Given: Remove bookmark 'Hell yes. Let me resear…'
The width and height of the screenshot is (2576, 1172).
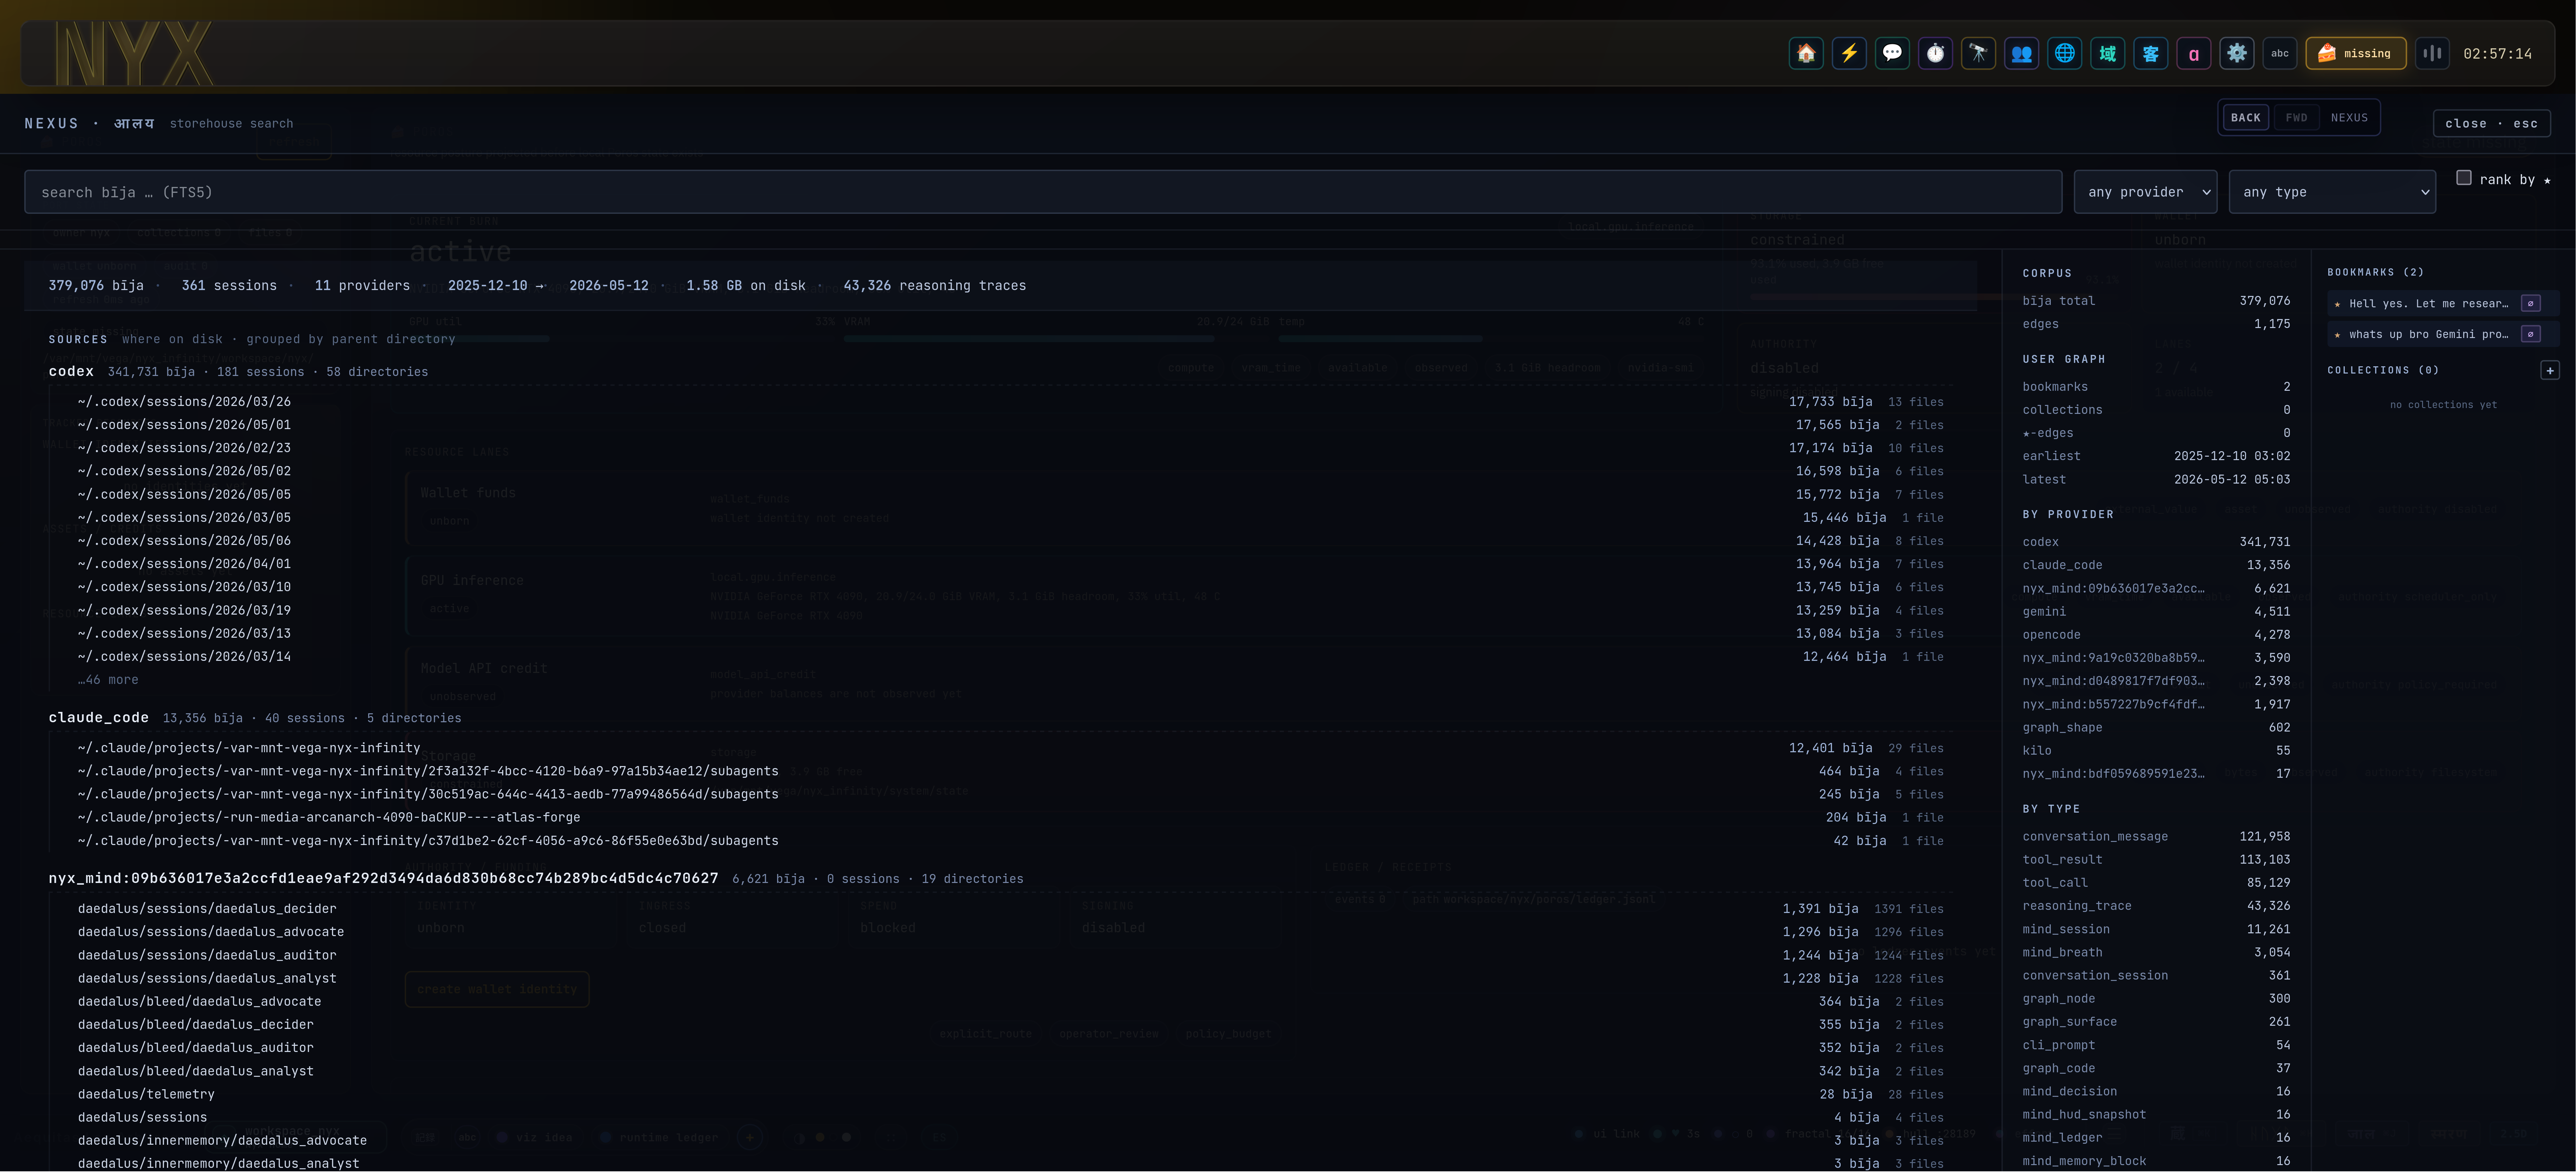Looking at the screenshot, I should tap(2530, 304).
